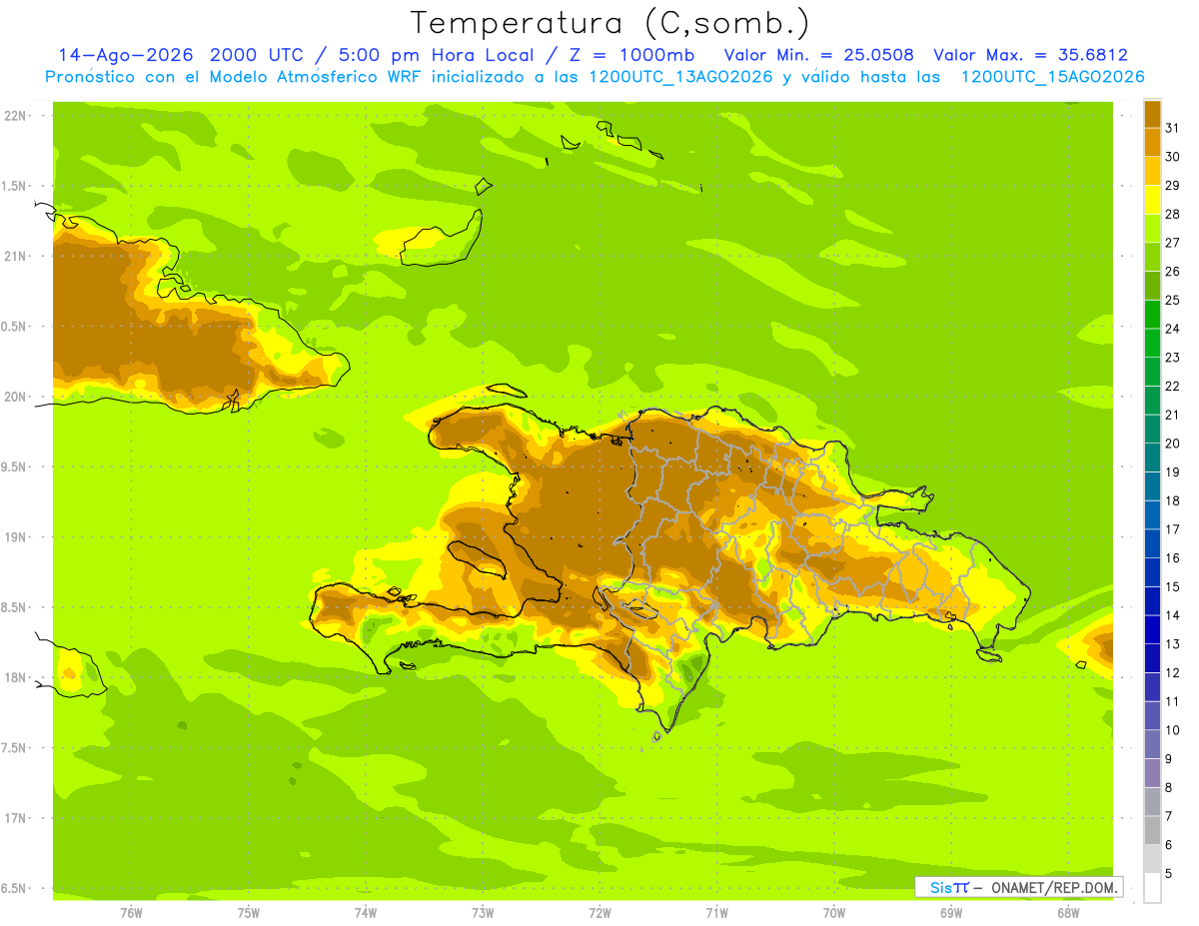Click the colorbar label '31'
The image size is (1199, 926).
(x=1172, y=128)
